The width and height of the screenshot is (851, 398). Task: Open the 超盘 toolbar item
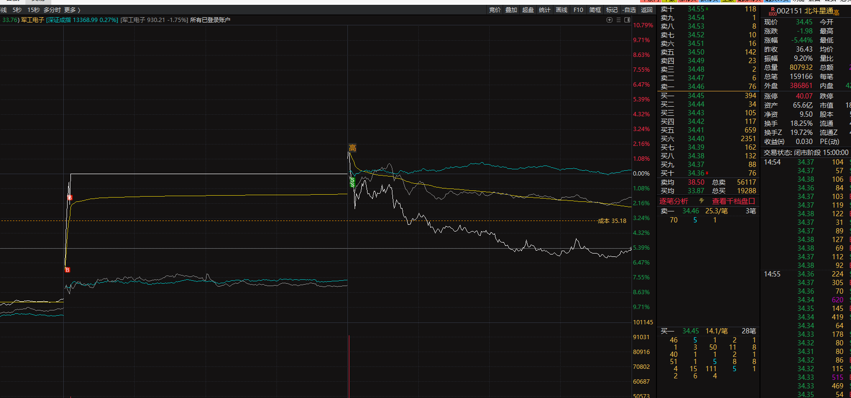(528, 10)
